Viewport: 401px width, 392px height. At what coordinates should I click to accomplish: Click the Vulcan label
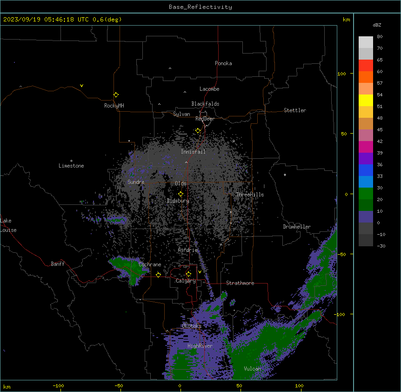click(x=252, y=368)
